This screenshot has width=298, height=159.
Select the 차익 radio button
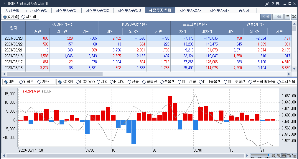click(x=102, y=82)
